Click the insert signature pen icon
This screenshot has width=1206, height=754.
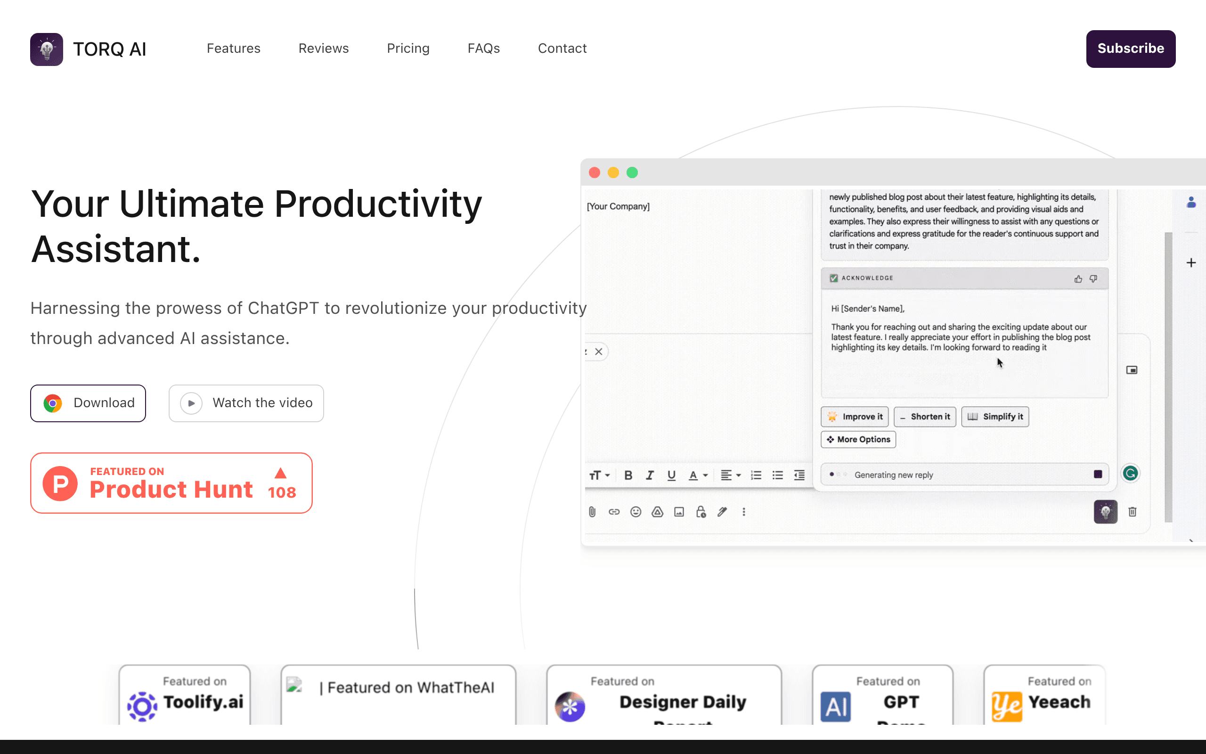tap(722, 512)
